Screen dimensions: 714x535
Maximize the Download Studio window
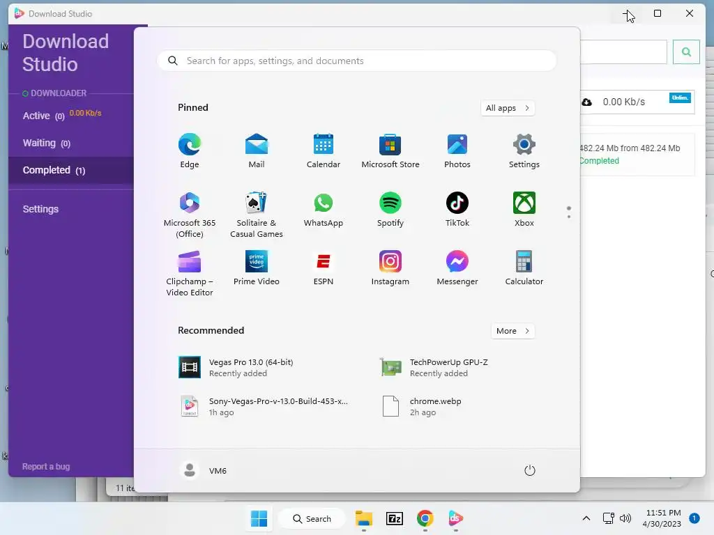657,13
